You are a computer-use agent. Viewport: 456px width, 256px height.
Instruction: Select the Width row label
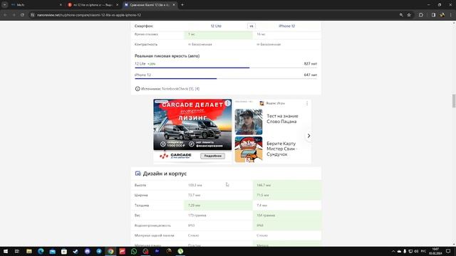(141, 196)
